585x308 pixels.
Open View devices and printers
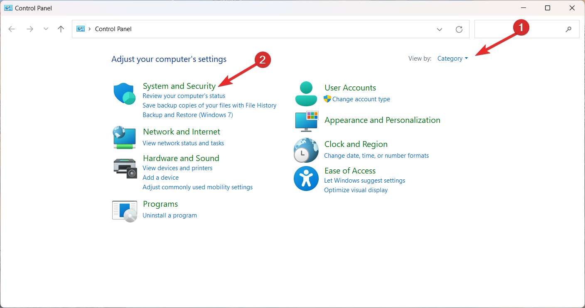point(177,168)
